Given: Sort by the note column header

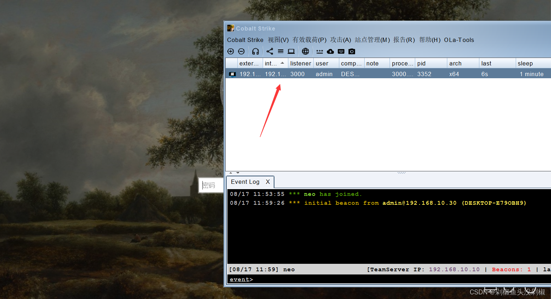Looking at the screenshot, I should coord(377,63).
